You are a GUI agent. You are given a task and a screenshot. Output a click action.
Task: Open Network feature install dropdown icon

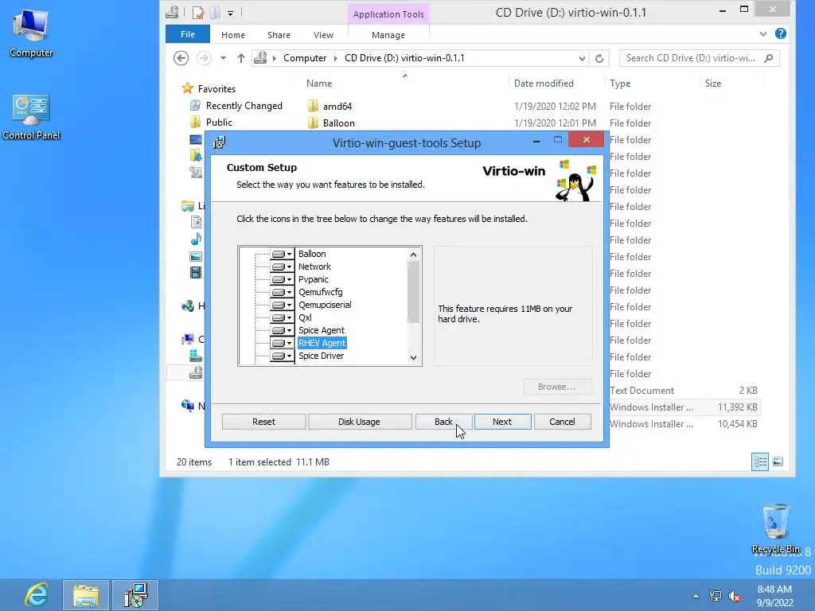282,267
